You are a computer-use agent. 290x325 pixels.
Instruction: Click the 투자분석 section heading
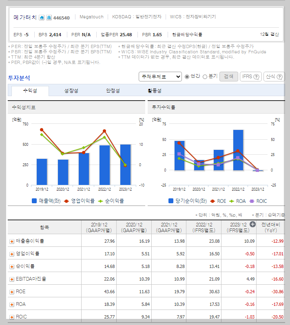point(19,78)
